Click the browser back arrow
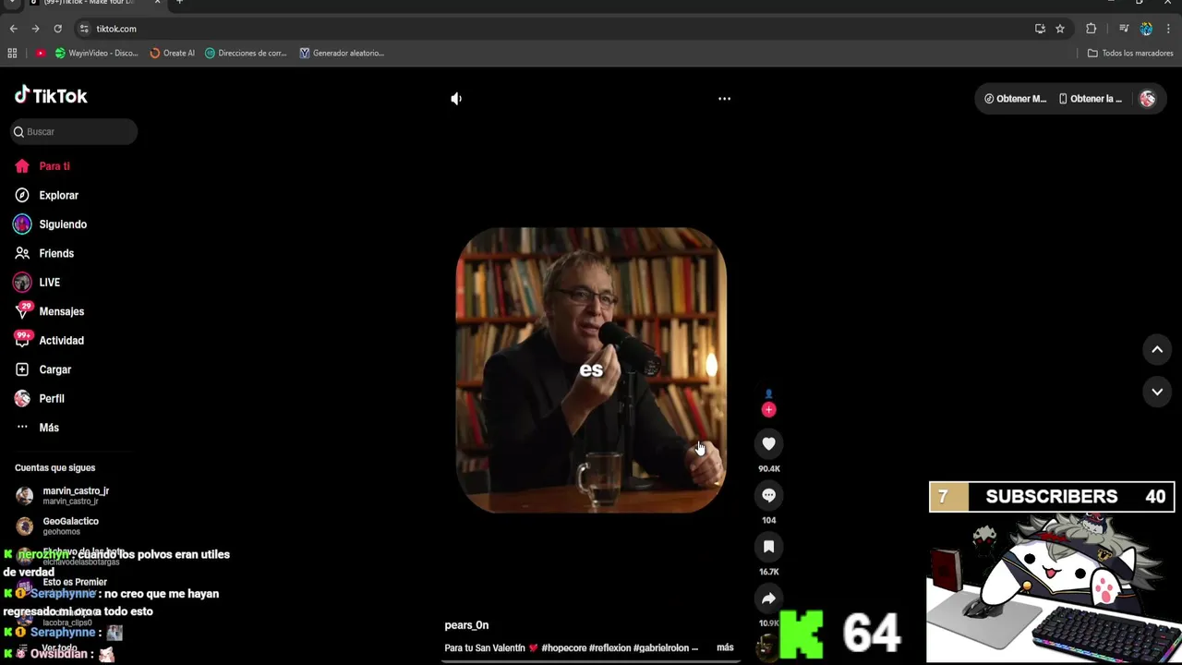The width and height of the screenshot is (1182, 665). [13, 29]
